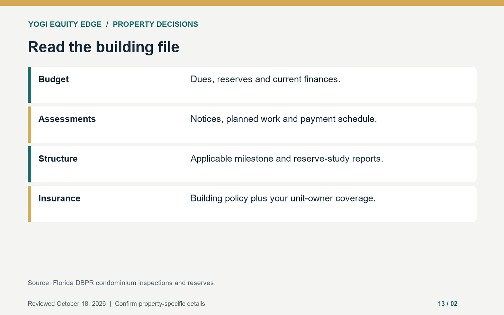Viewport: 504px width, 315px height.
Task: Select the "Assessments" row label
Action: 67,119
